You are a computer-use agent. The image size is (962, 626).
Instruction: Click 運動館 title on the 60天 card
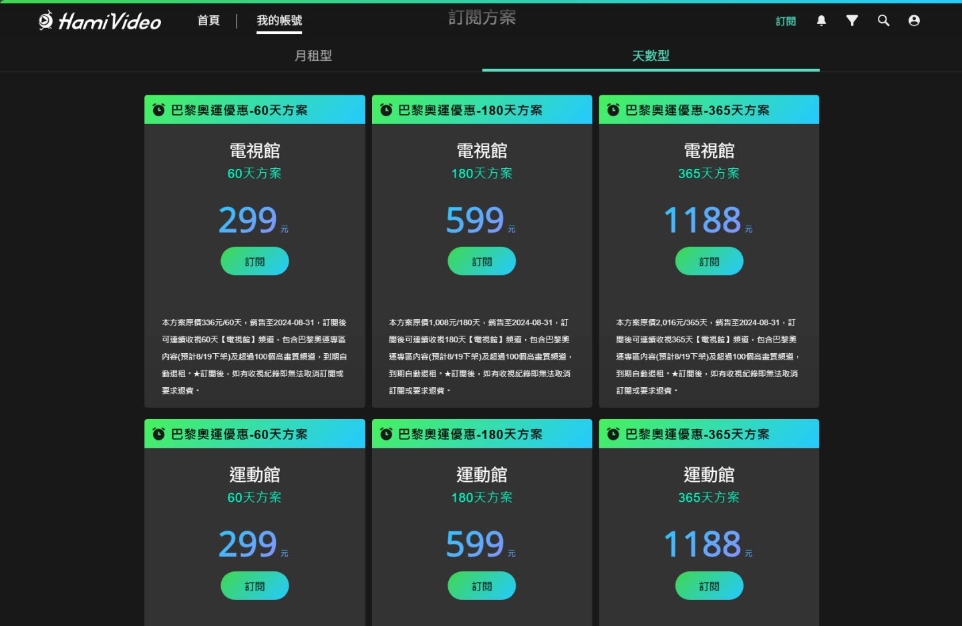click(255, 475)
